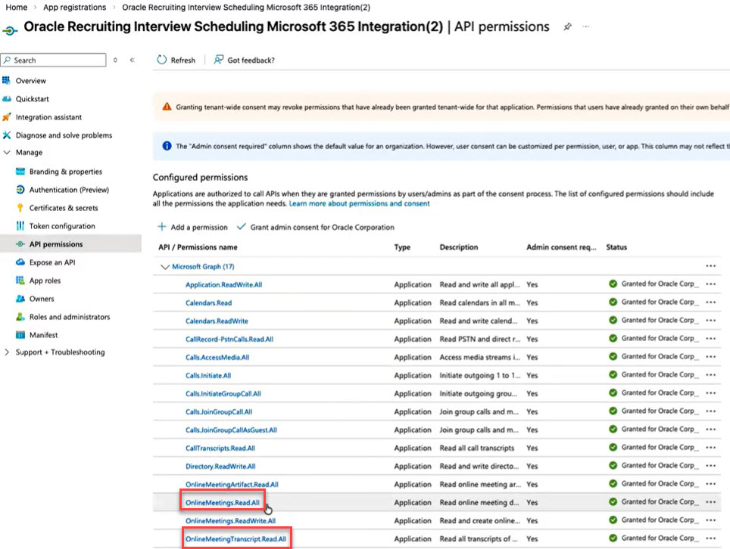Open the ellipsis menu for Calls.Initiate.All row

point(710,374)
